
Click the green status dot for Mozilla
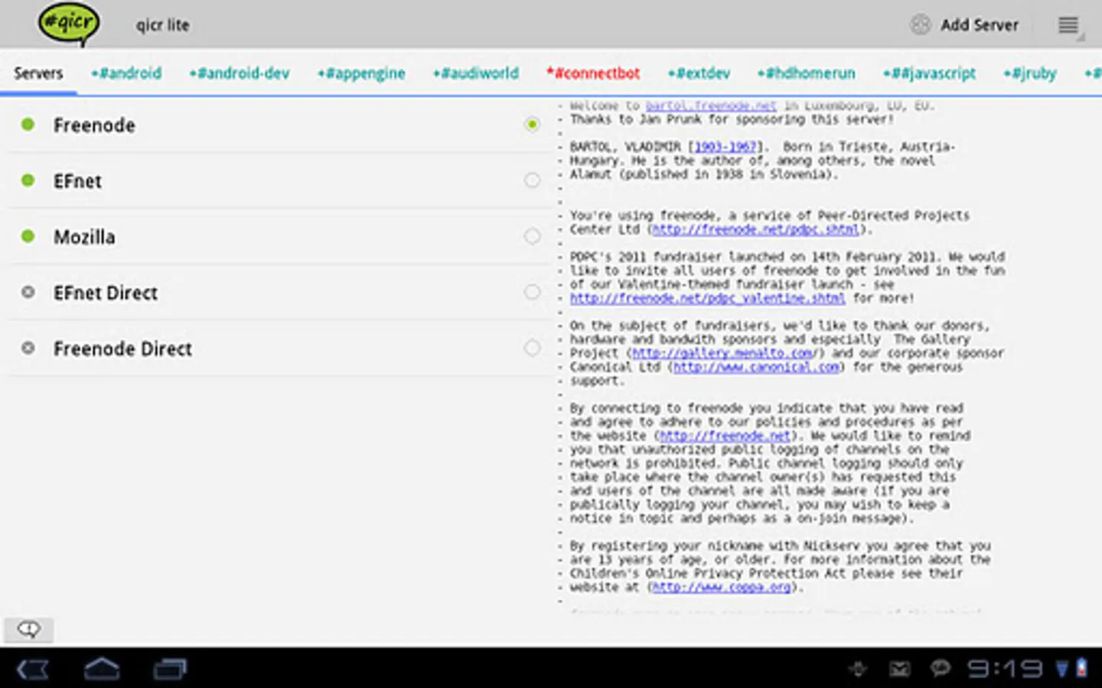tap(28, 236)
